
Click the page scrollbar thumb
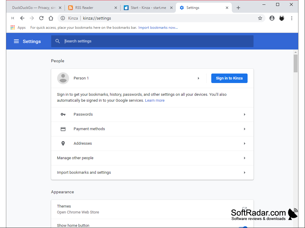[x=296, y=63]
